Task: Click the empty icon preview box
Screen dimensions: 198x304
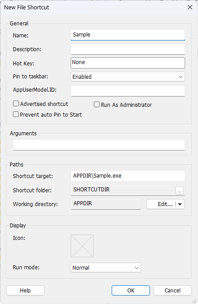Action: 82,246
